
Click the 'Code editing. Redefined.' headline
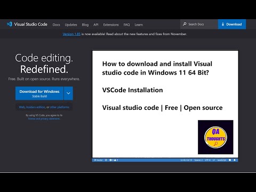[x=44, y=63]
